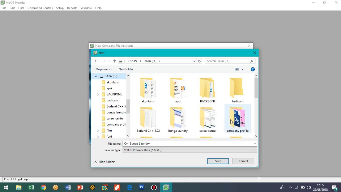
Task: Open the akuntansi folder thumbnail
Action: coord(148,90)
